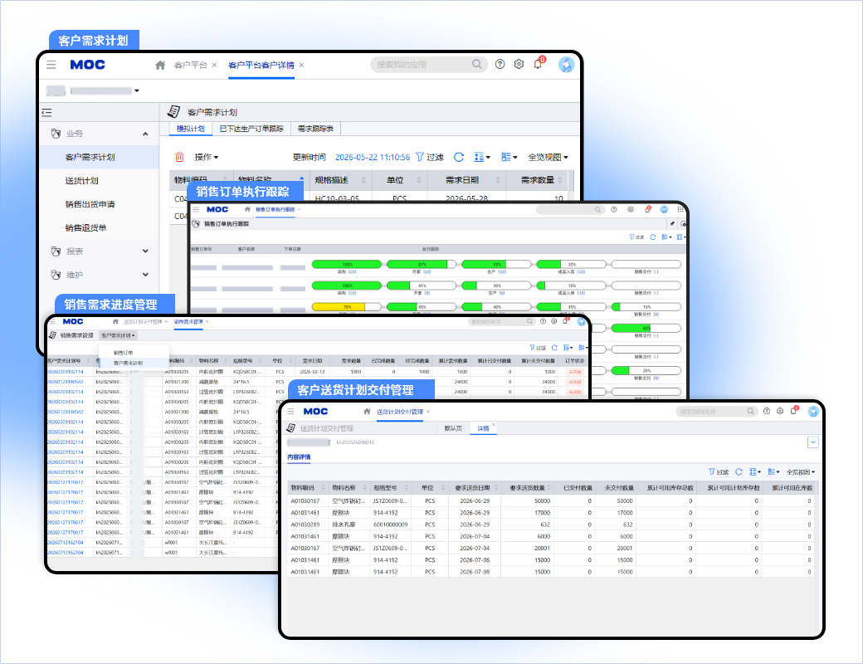
Task: Close the 客户平台客户详情 tab
Action: (x=301, y=65)
